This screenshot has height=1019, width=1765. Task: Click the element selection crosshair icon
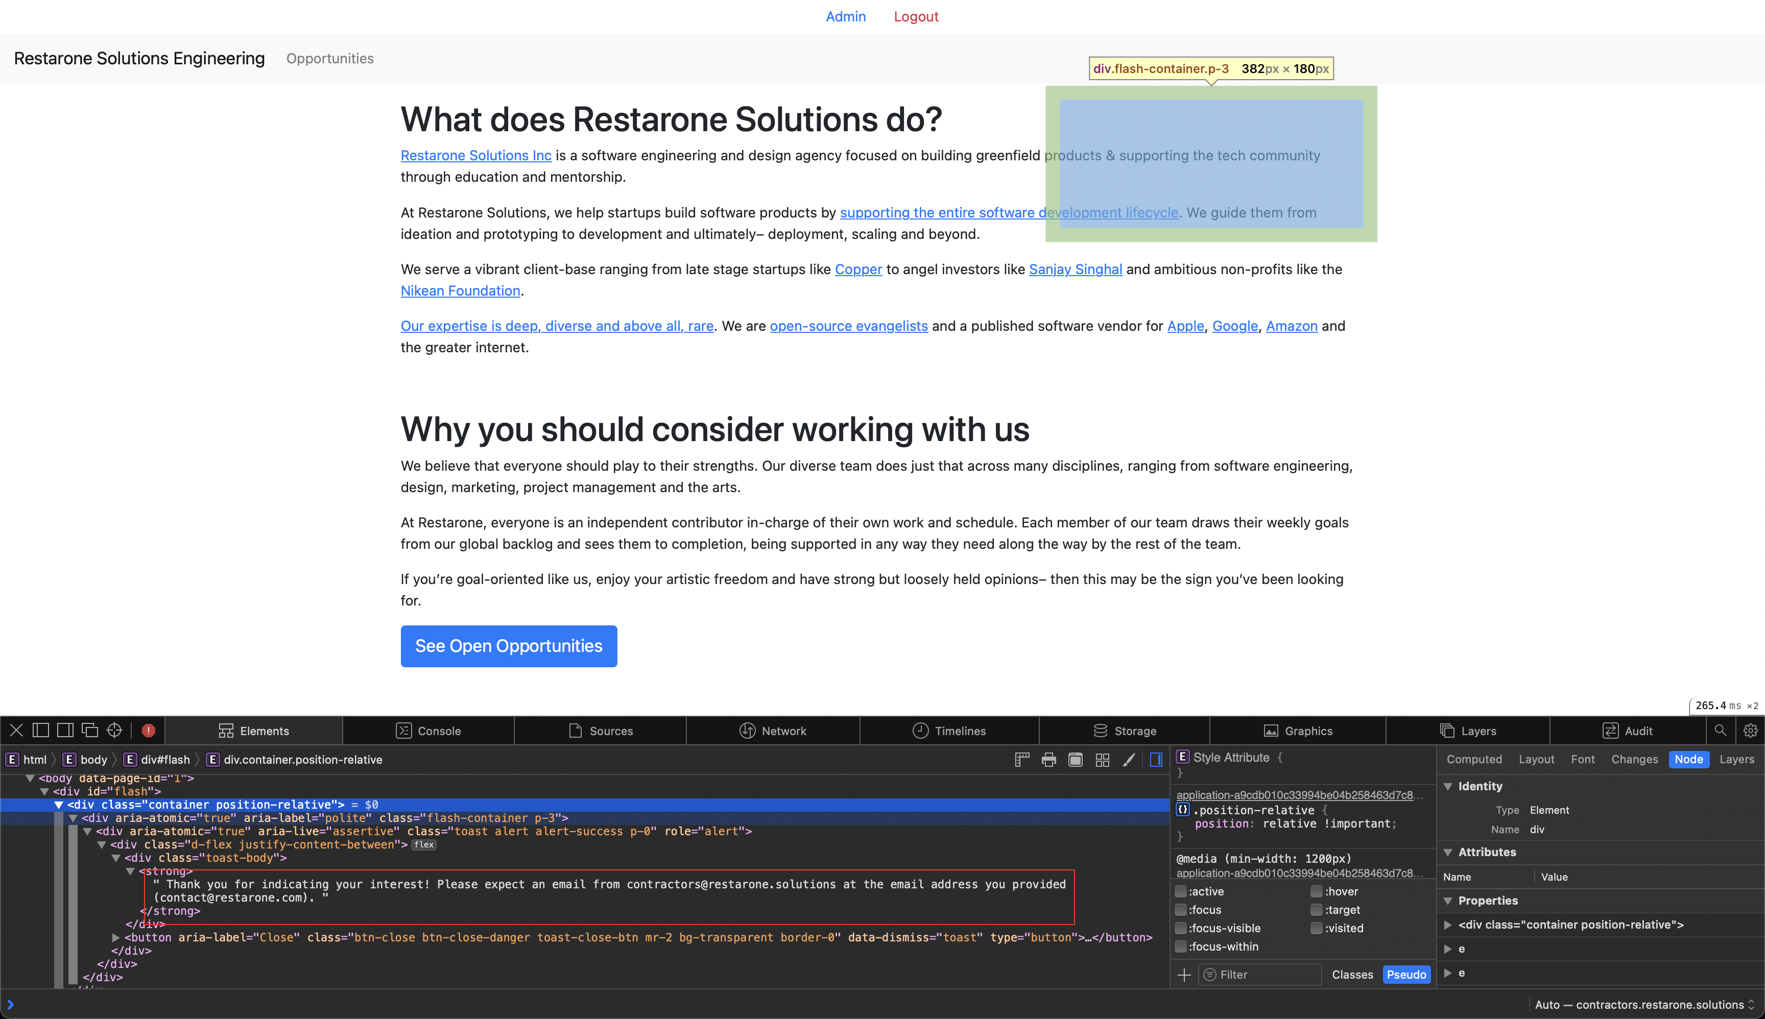(114, 730)
